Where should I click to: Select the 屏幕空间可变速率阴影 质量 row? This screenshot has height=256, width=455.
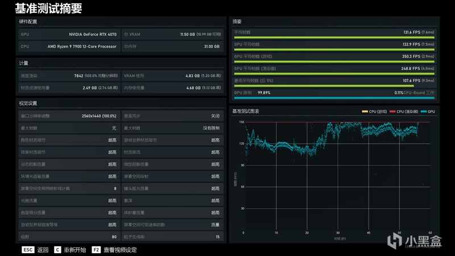click(172, 225)
